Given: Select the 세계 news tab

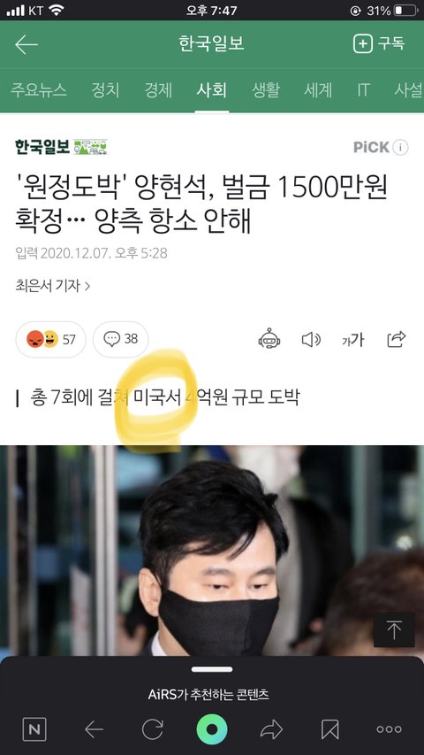Looking at the screenshot, I should click(318, 90).
